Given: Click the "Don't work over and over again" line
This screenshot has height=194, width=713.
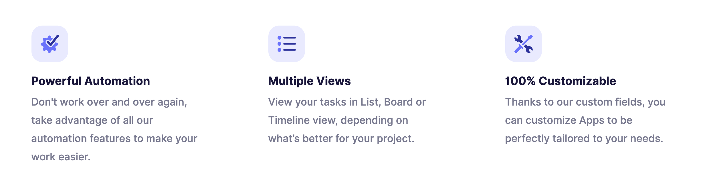Looking at the screenshot, I should pyautogui.click(x=109, y=102).
